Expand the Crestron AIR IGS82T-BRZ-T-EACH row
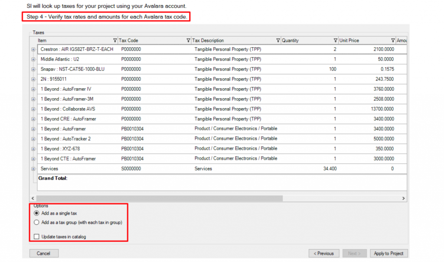This screenshot has height=262, width=444. click(x=33, y=49)
